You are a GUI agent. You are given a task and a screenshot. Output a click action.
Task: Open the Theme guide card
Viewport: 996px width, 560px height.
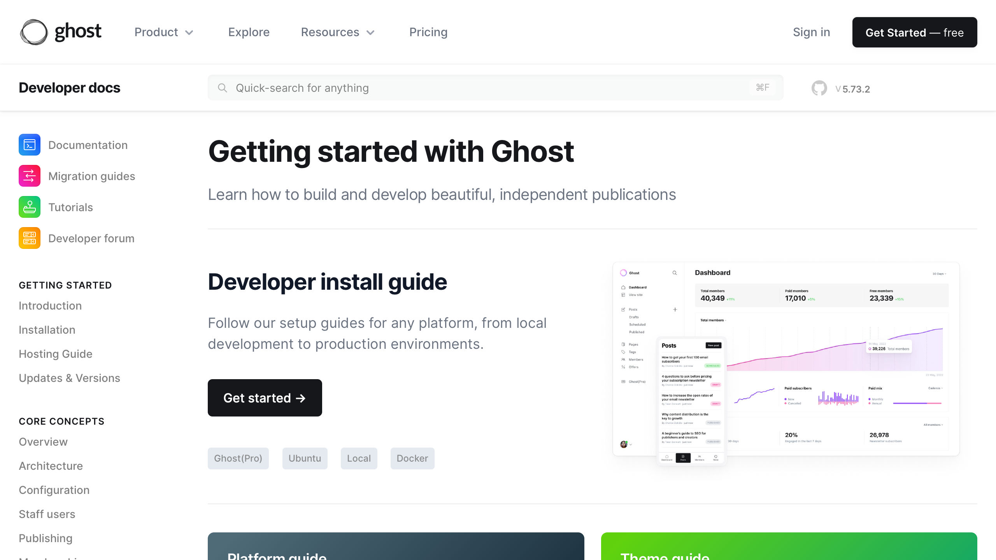tap(789, 546)
